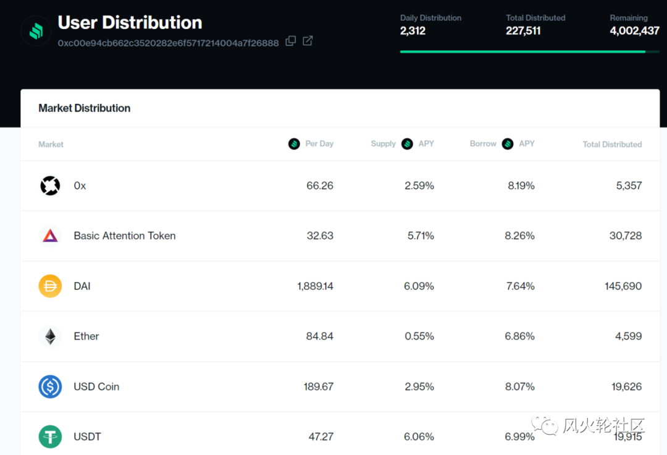
Task: Click the Daily Distribution label
Action: 430,18
